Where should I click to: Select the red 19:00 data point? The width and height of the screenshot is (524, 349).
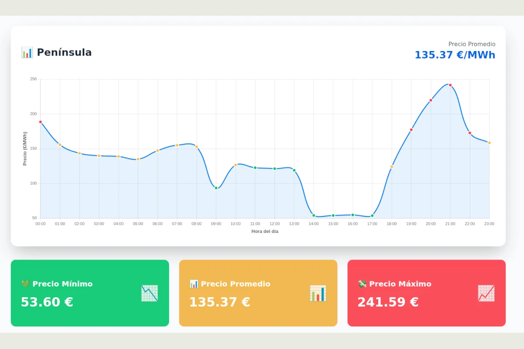(x=411, y=130)
